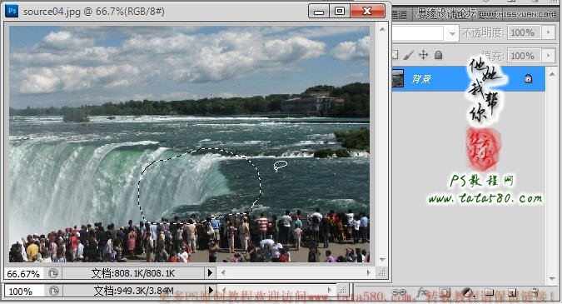Click the 文档:949.3K/3.84M status text
Screen dimensions: 562x304
tap(133, 291)
